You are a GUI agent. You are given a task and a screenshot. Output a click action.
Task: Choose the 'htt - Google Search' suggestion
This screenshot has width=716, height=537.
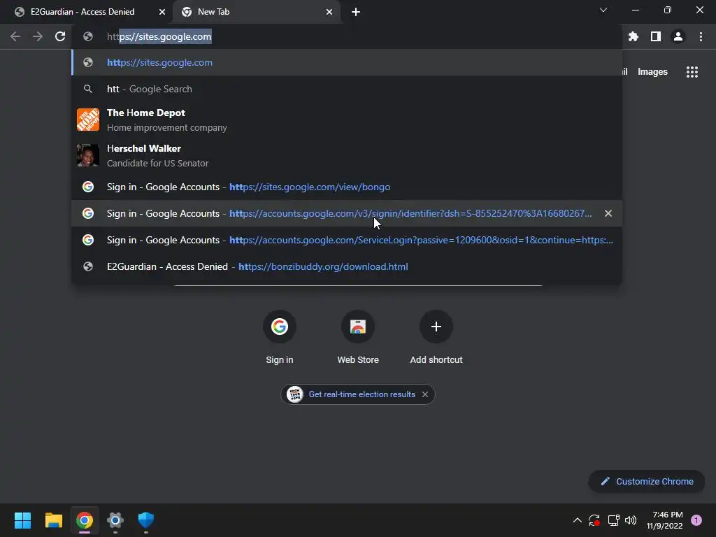(x=347, y=89)
